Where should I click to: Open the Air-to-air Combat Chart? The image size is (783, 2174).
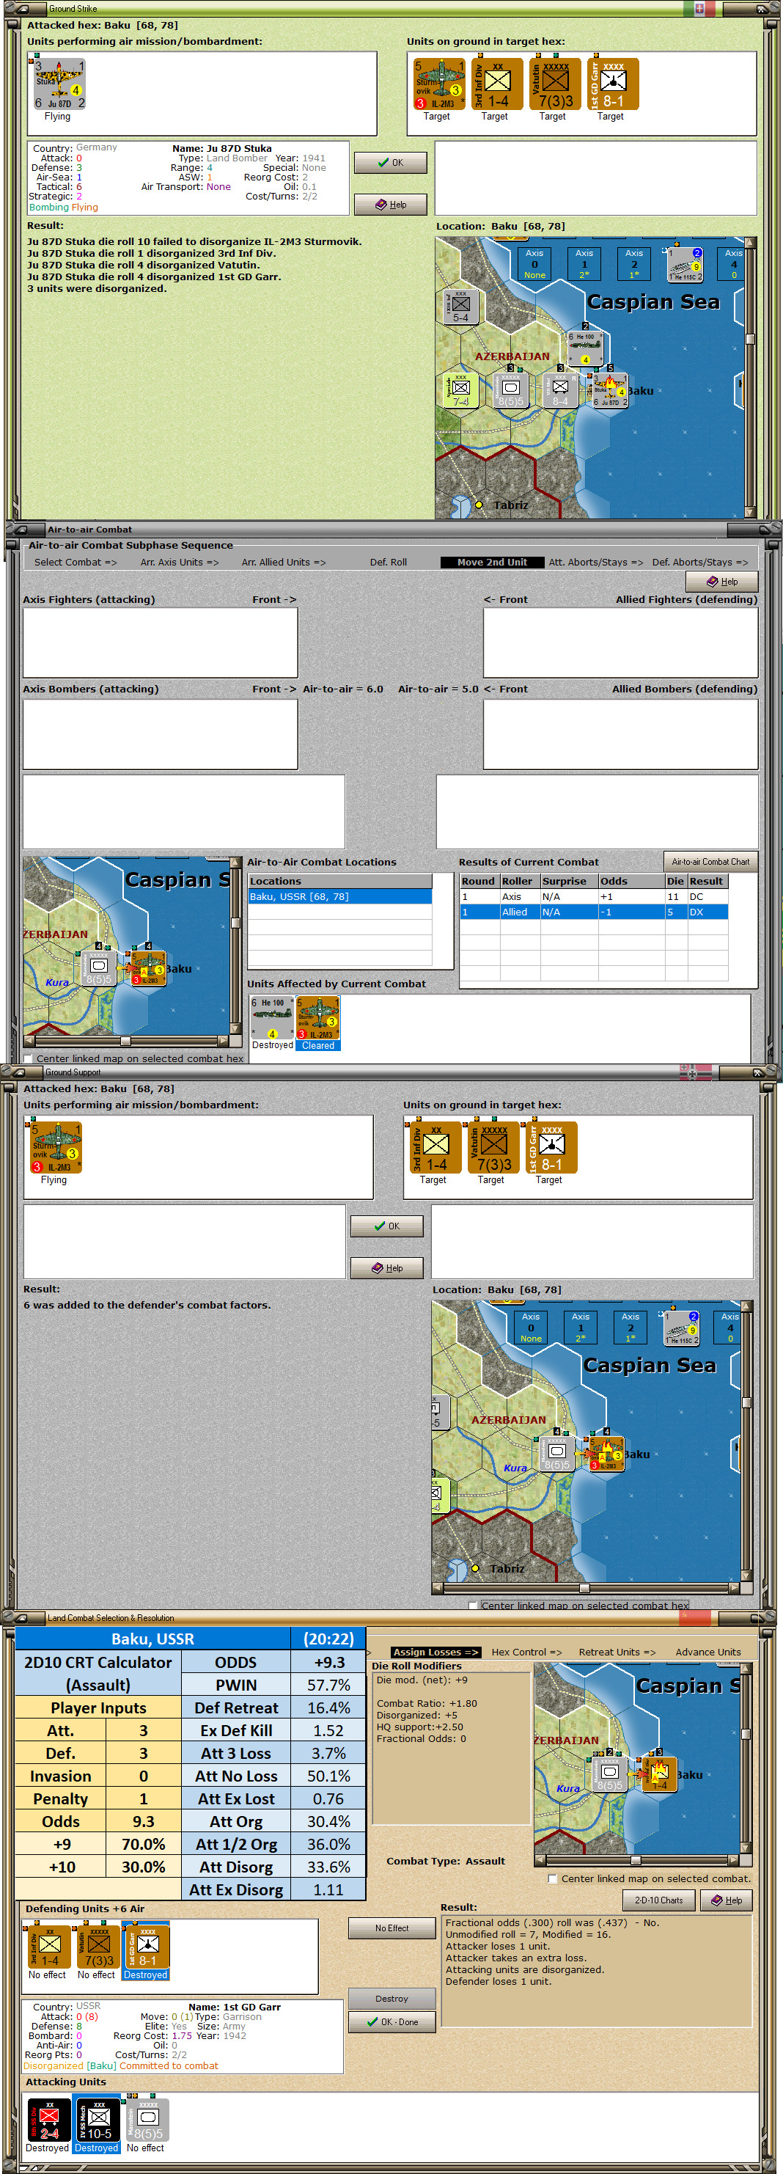coord(710,862)
